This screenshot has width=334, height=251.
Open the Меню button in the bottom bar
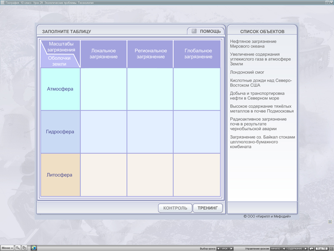click(x=7, y=248)
